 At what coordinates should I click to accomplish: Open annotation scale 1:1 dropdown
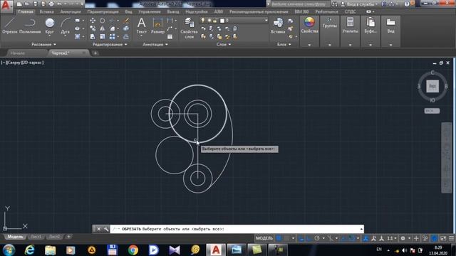(392, 238)
